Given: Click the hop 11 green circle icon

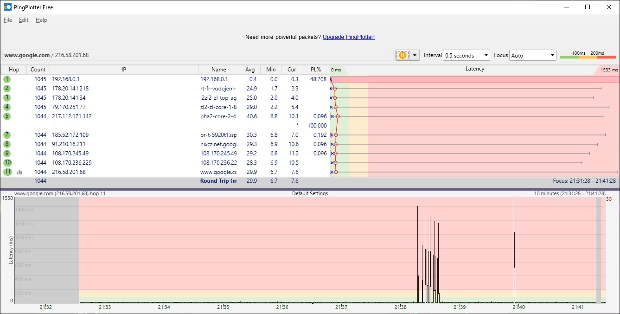Looking at the screenshot, I should 7,172.
